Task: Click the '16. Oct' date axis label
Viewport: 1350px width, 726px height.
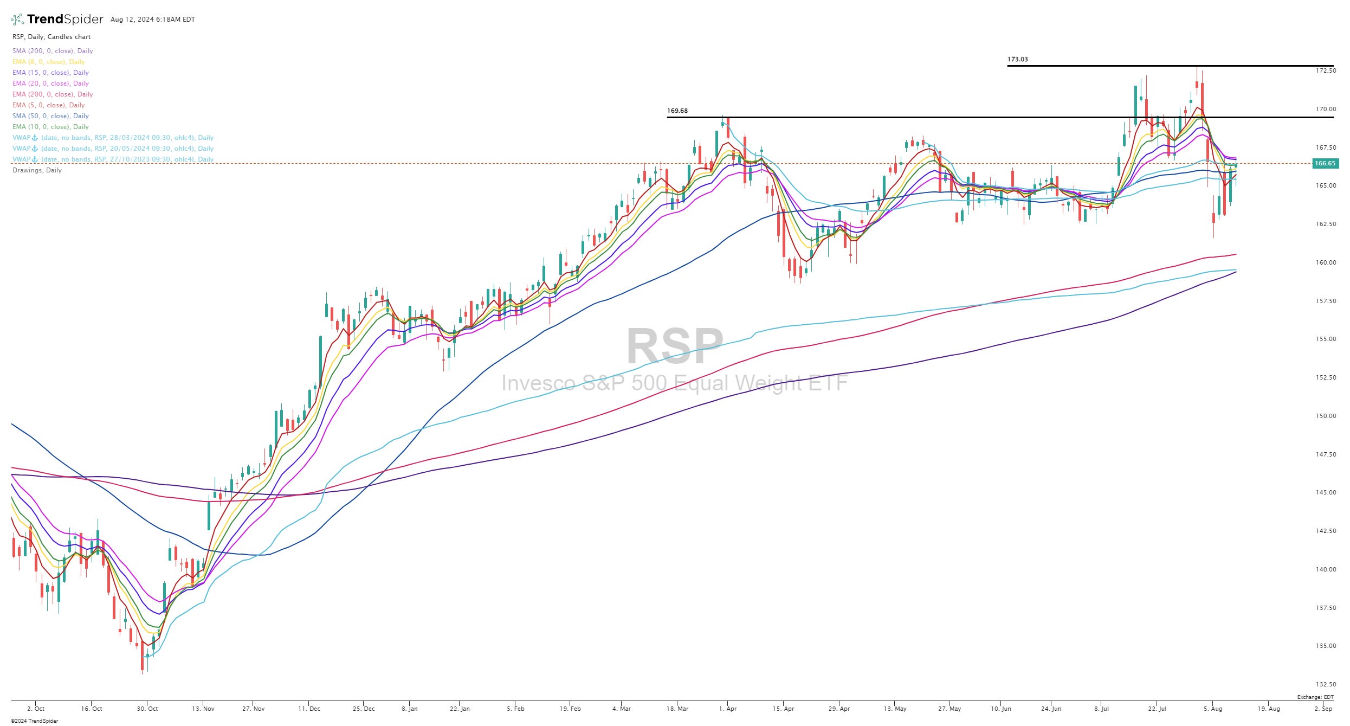Action: (x=92, y=709)
